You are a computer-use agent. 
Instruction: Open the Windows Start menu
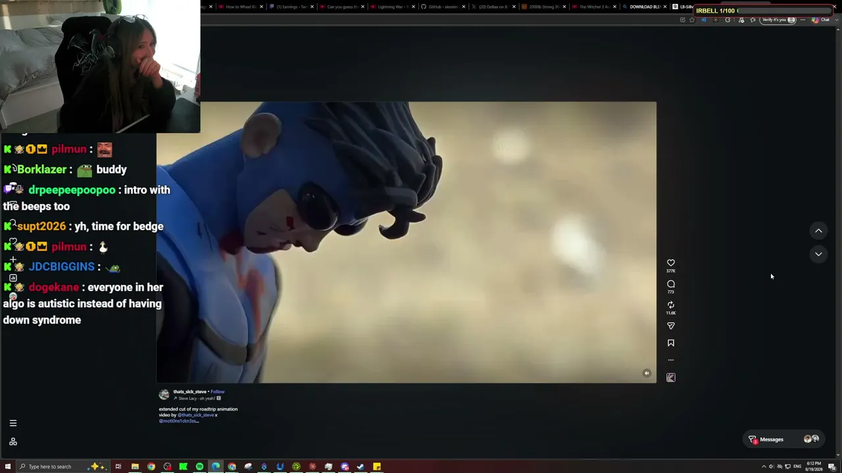8,466
